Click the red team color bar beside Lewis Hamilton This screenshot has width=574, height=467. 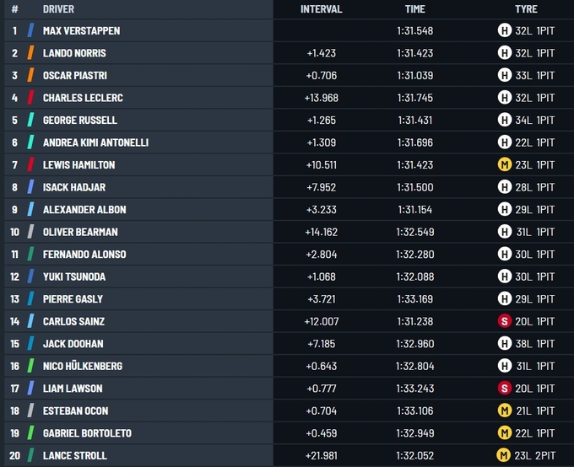coord(30,164)
